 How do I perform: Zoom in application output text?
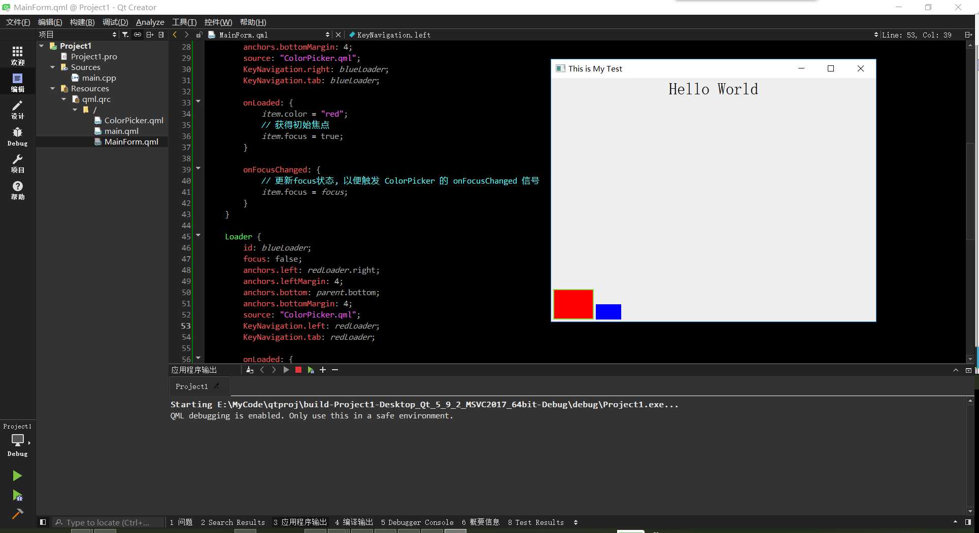pos(323,370)
